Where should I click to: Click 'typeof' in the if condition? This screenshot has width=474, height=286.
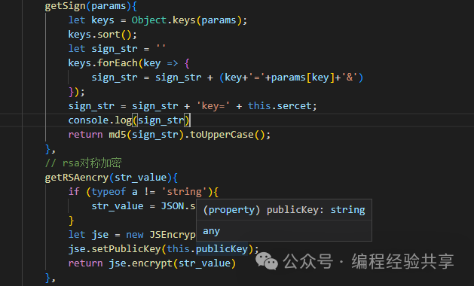click(x=109, y=191)
